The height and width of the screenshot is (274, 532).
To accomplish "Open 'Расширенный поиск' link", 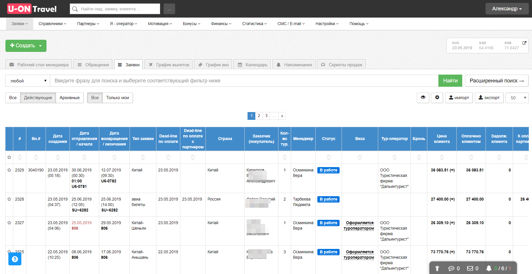I will [497, 81].
